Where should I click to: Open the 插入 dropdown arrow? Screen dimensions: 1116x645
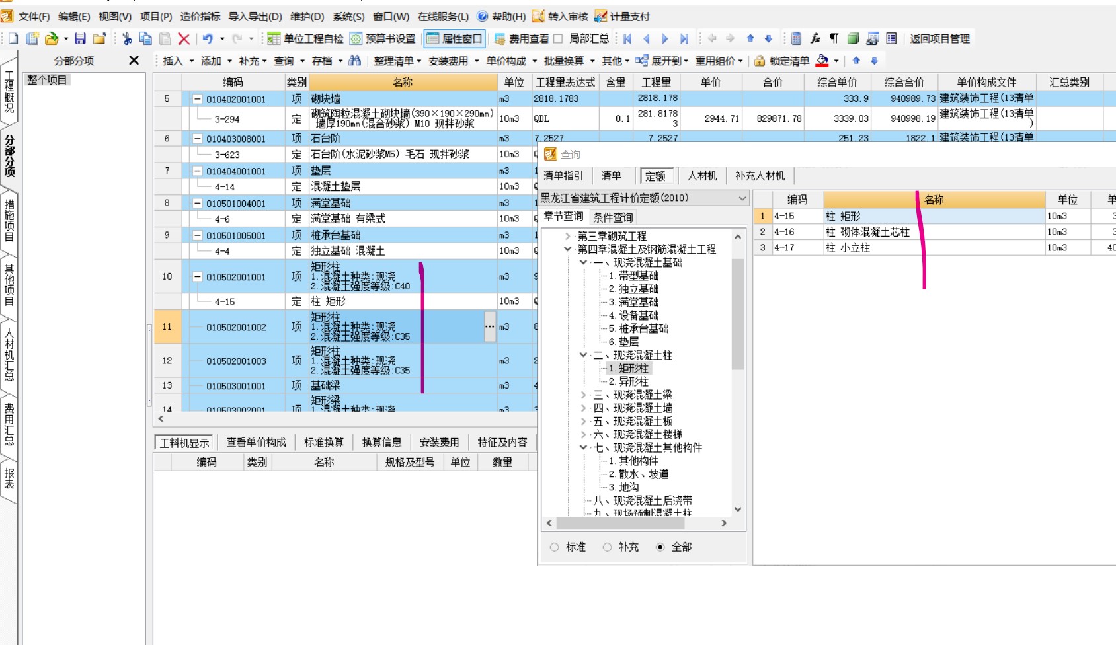click(192, 61)
